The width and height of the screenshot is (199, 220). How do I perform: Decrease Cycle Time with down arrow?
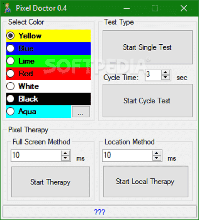tap(166, 77)
